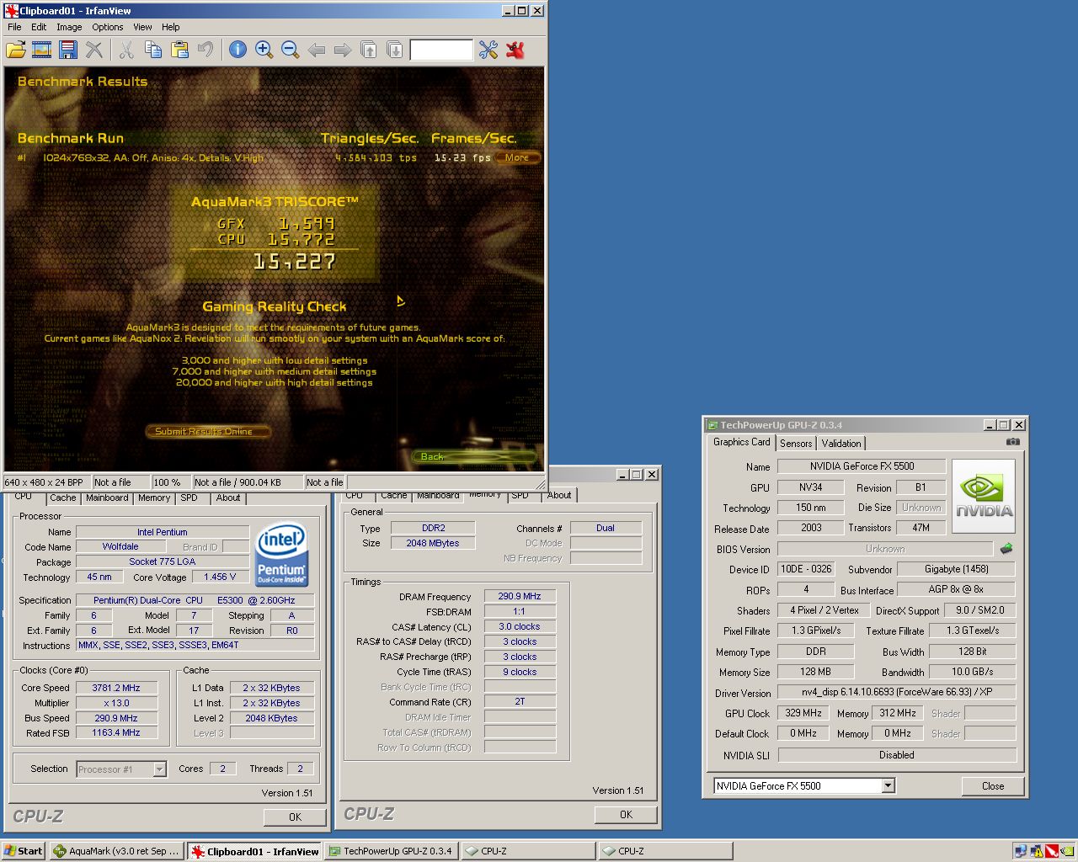Click the More button next to frames/sec
This screenshot has height=862, width=1078.
517,157
